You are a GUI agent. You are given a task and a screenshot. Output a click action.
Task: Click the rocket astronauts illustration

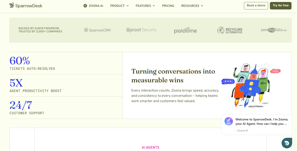coord(251,85)
